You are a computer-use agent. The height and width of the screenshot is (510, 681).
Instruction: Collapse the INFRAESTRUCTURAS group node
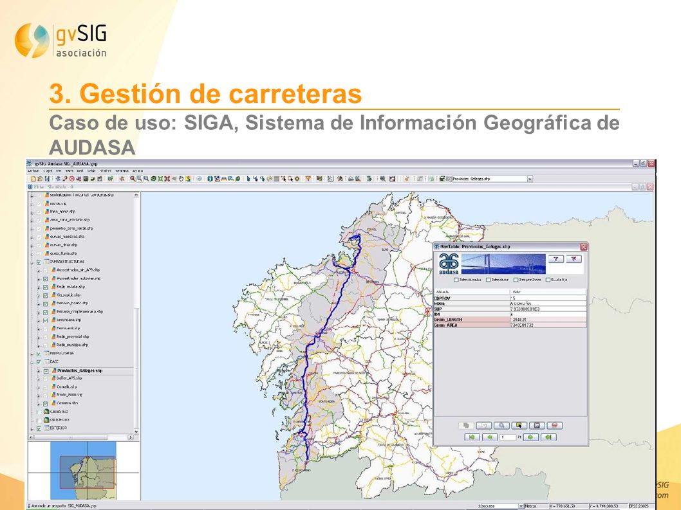coord(32,262)
